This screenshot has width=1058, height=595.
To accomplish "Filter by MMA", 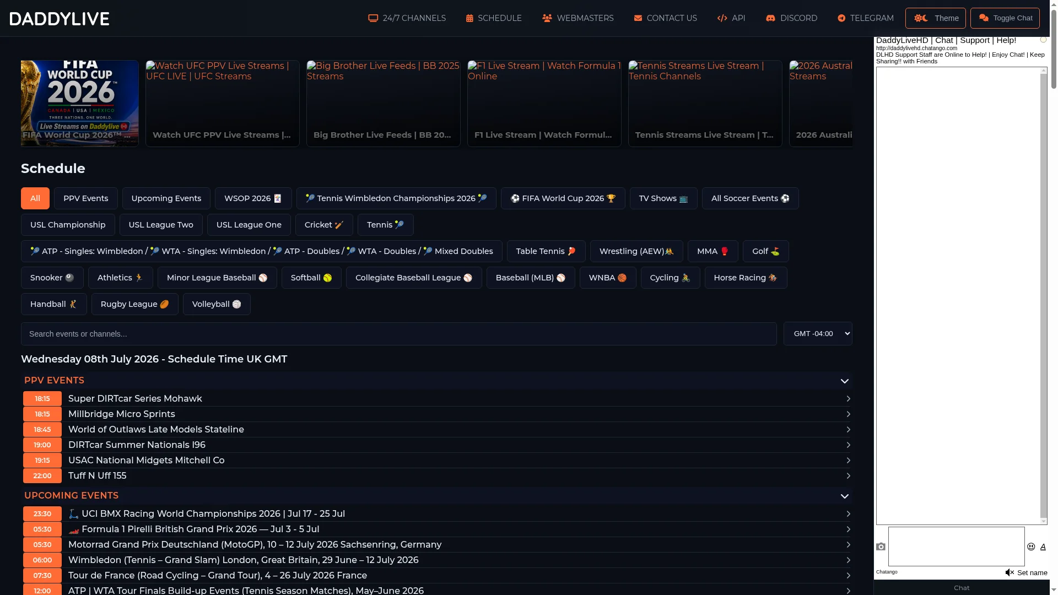I will (x=713, y=251).
